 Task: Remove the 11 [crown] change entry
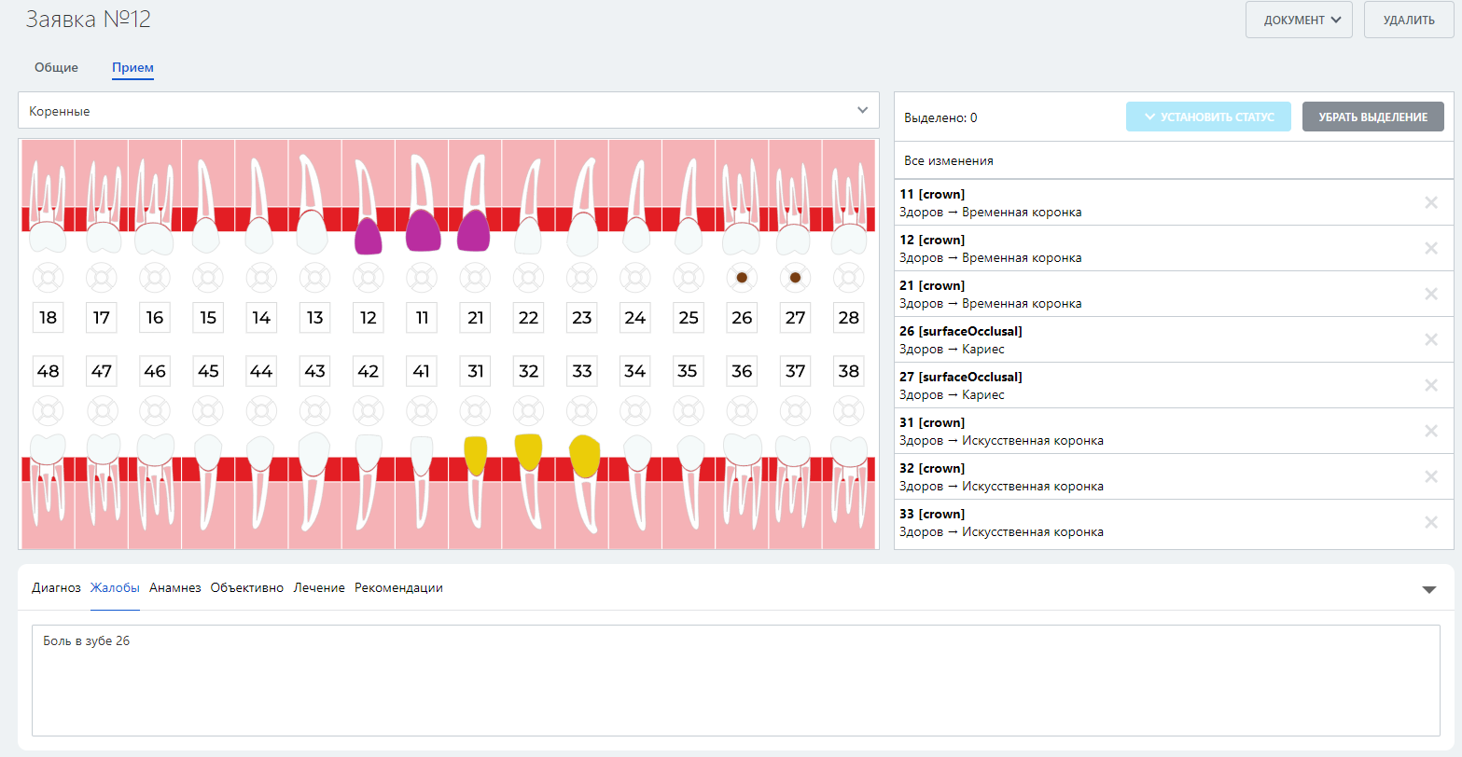(x=1430, y=203)
